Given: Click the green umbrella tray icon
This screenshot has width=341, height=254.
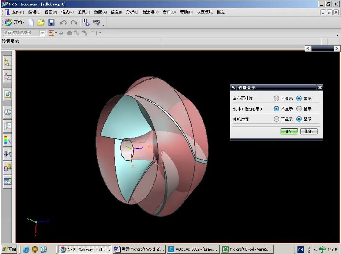Looking at the screenshot, I should 322,250.
